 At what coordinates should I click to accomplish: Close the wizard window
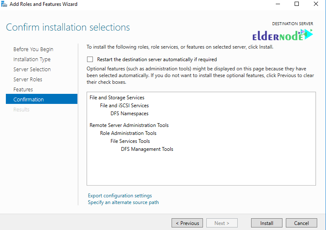[316, 4]
